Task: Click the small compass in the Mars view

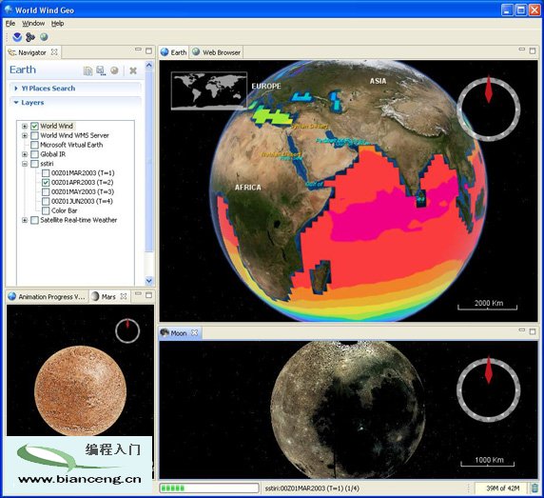Action: tap(127, 330)
